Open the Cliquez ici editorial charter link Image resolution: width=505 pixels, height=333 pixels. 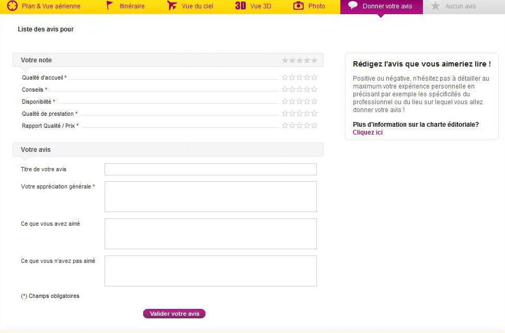368,132
